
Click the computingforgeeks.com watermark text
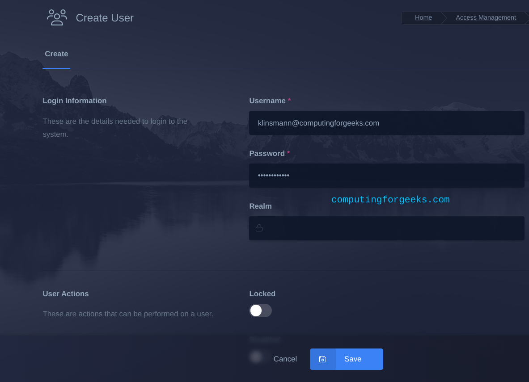point(390,199)
